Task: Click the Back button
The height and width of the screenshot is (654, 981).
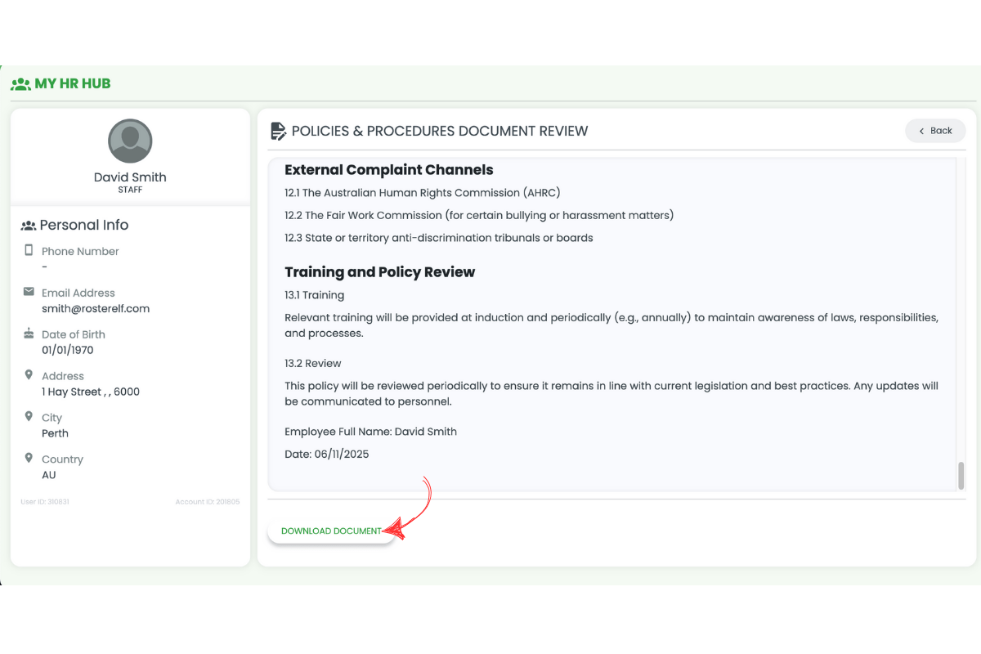Action: [x=935, y=130]
